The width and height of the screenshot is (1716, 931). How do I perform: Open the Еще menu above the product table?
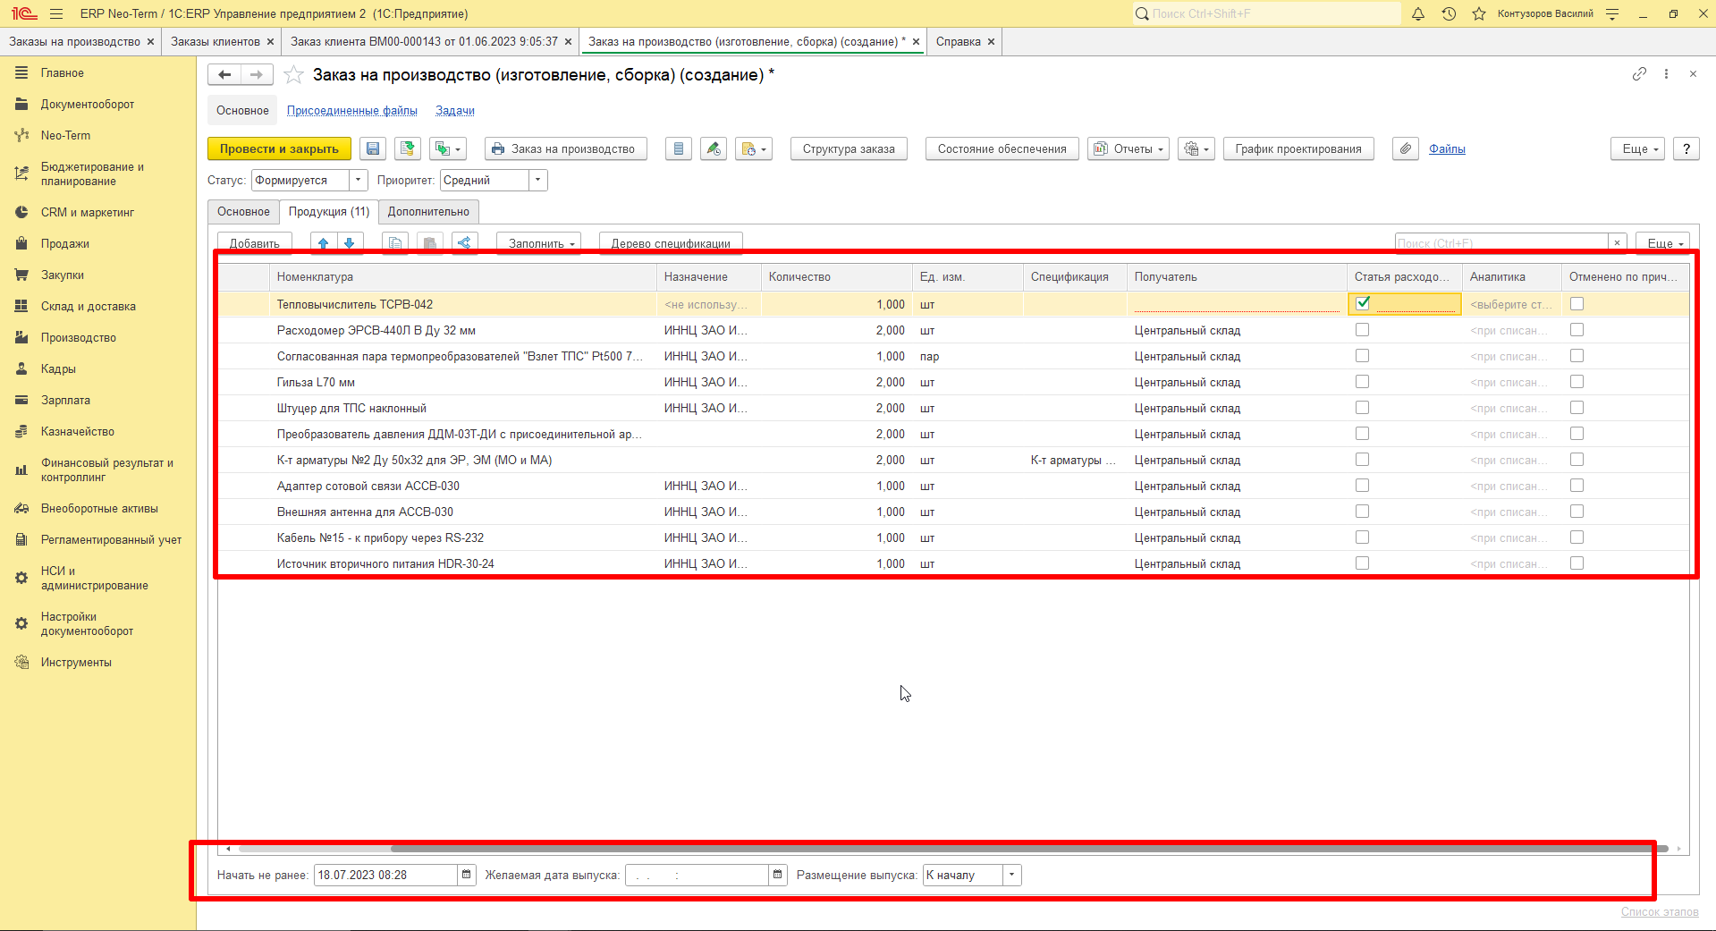click(1661, 243)
